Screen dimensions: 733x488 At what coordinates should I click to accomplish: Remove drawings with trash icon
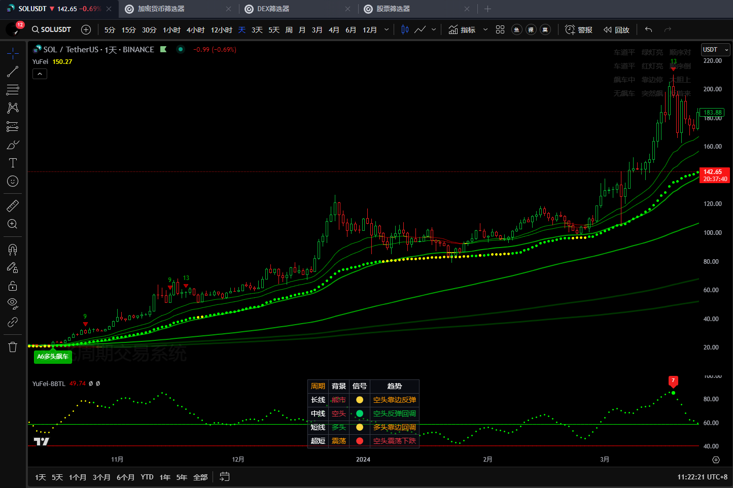[13, 347]
